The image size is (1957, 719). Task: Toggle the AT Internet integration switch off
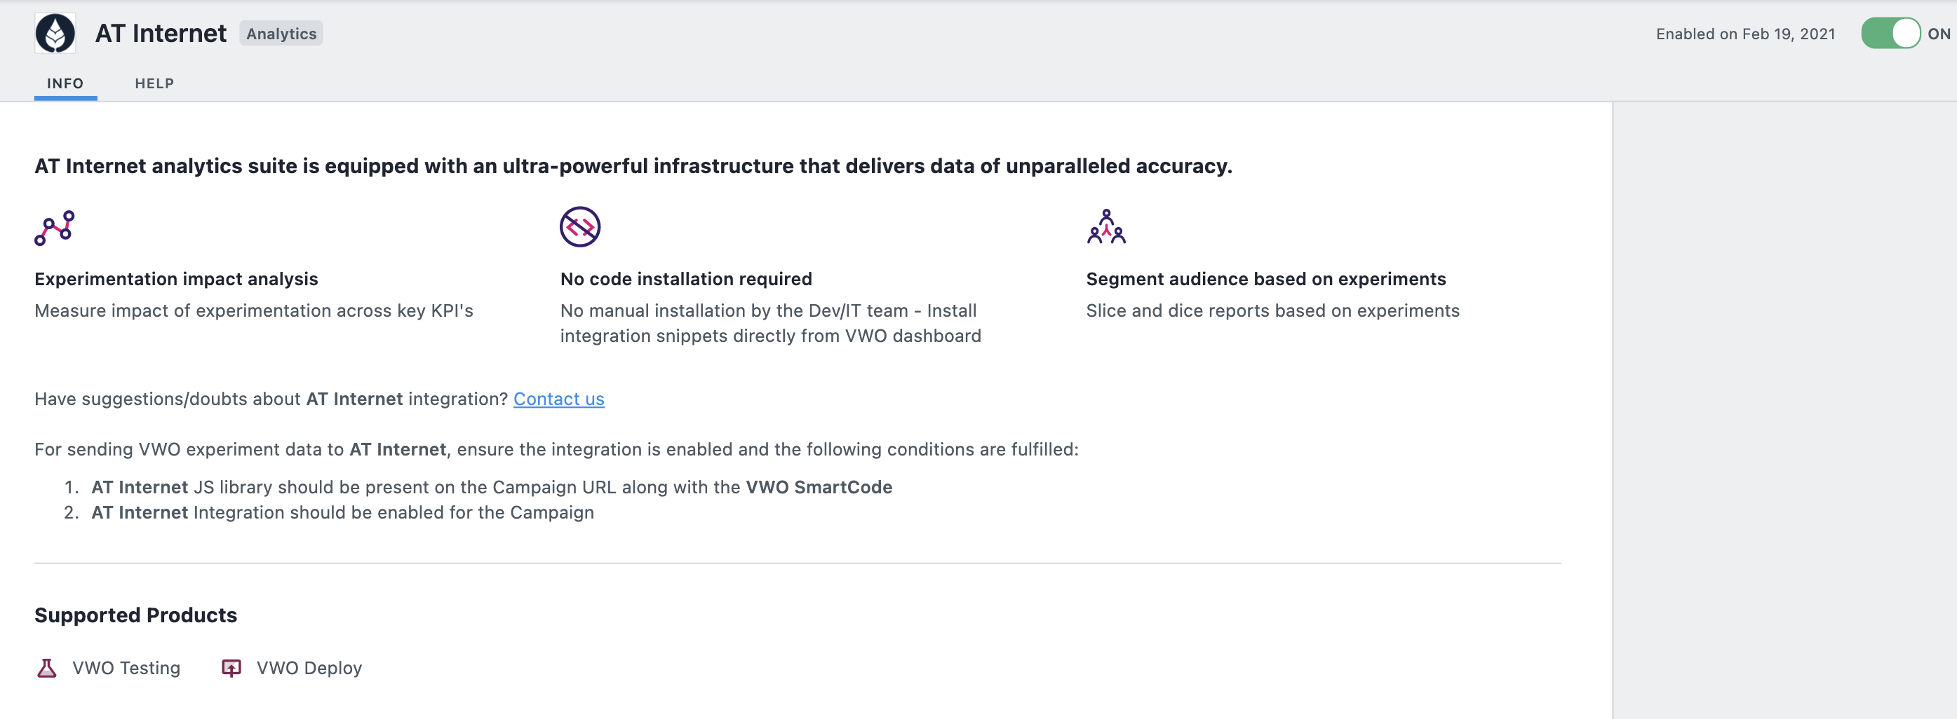click(x=1891, y=34)
